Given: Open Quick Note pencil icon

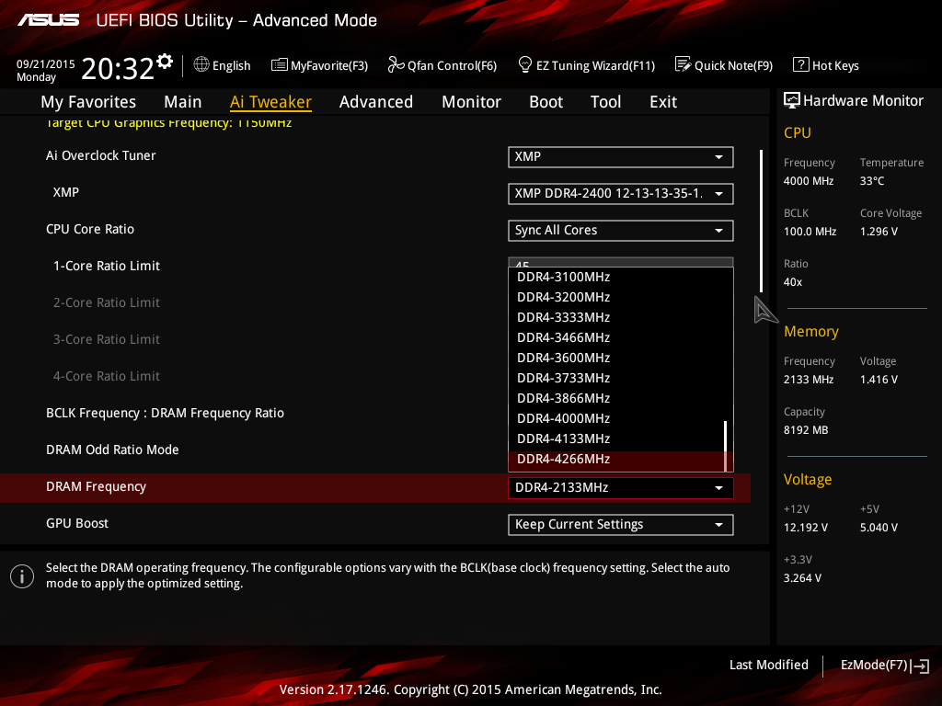Looking at the screenshot, I should coord(684,64).
